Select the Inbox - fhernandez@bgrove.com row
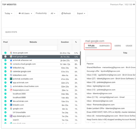The image size is (137, 129). coord(111,105)
